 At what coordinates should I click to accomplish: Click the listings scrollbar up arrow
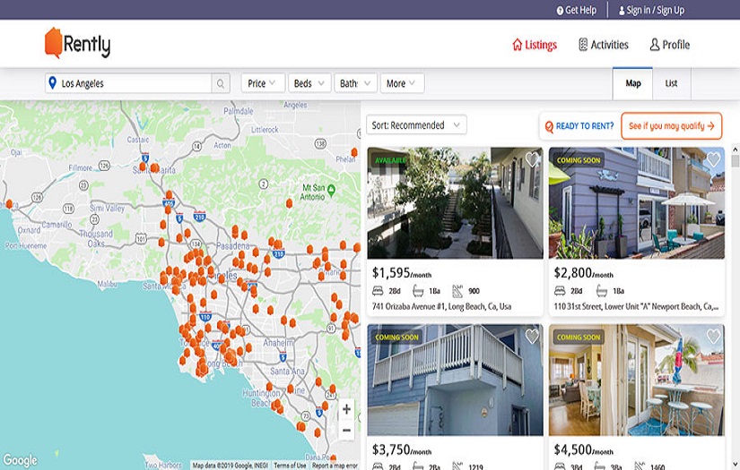click(x=736, y=150)
